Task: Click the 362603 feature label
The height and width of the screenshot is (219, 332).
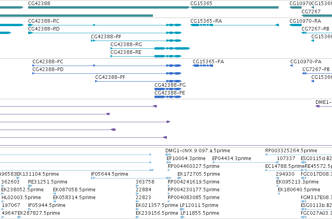Action: pyautogui.click(x=11, y=182)
